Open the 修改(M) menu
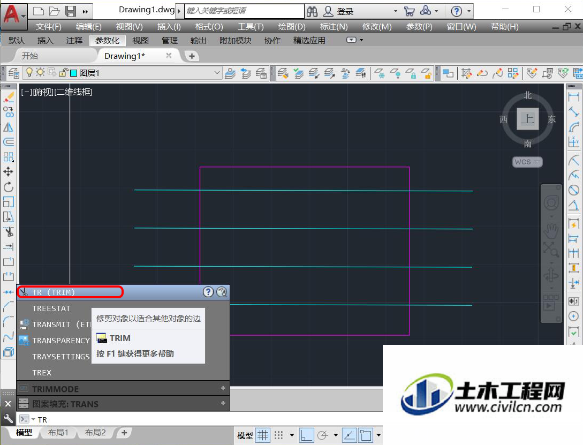This screenshot has height=445, width=583. [x=377, y=27]
